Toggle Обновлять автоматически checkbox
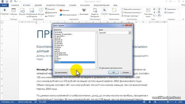The image size is (185, 104). click(100, 68)
